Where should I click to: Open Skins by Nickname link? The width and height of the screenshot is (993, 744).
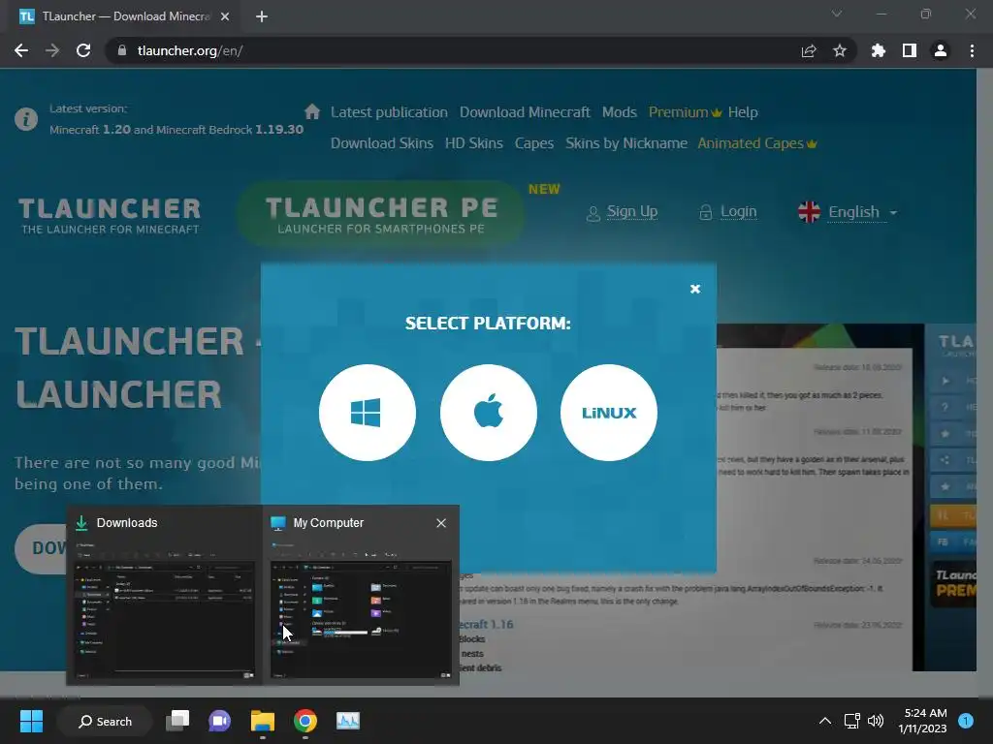coord(626,143)
